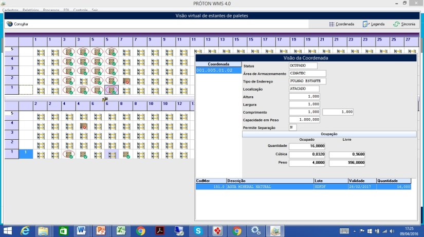Image resolution: width=424 pixels, height=237 pixels.
Task: Click the Status field showing OCUPADO
Action: [x=303, y=66]
